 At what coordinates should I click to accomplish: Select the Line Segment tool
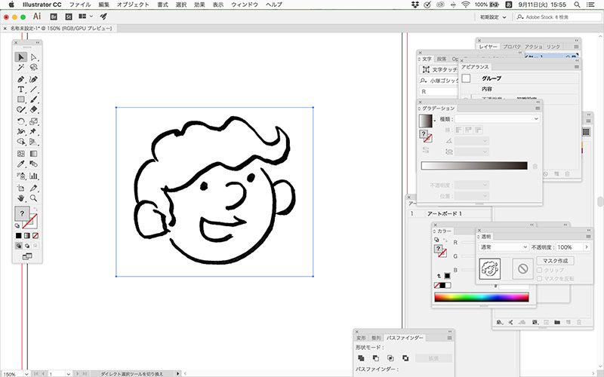click(33, 89)
